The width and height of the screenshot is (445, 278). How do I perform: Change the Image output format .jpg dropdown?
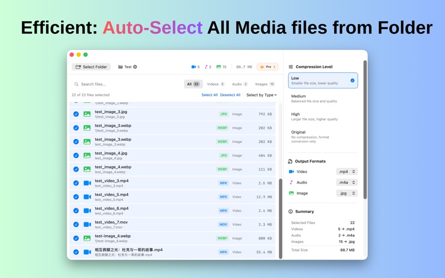347,193
